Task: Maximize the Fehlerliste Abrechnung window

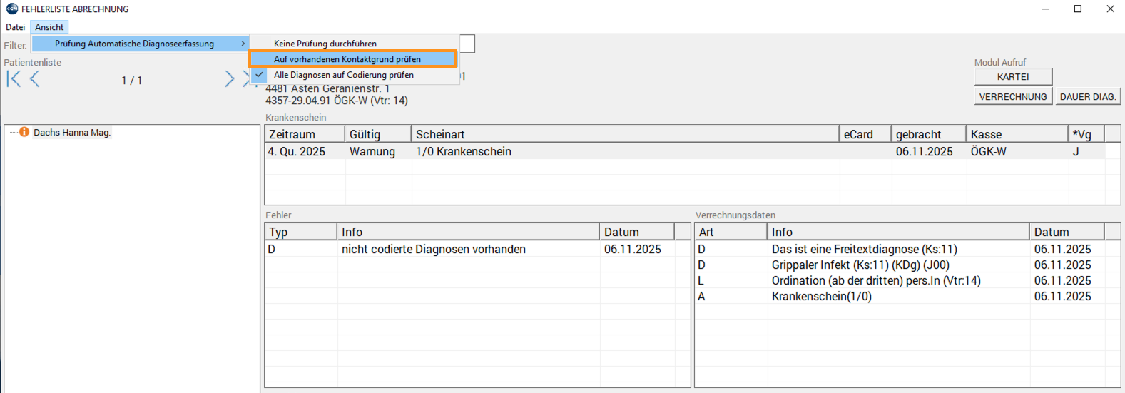Action: click(1077, 9)
